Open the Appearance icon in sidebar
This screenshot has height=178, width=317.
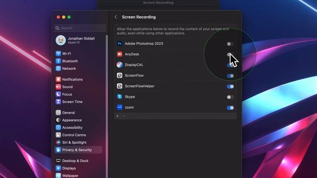tap(58, 120)
